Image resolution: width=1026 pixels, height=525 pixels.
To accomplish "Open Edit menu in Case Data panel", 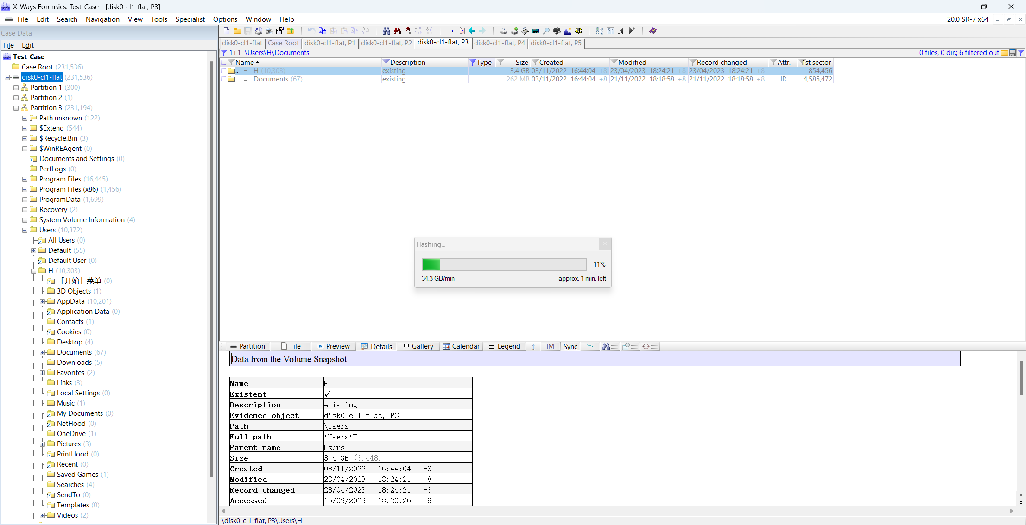I will (x=28, y=45).
